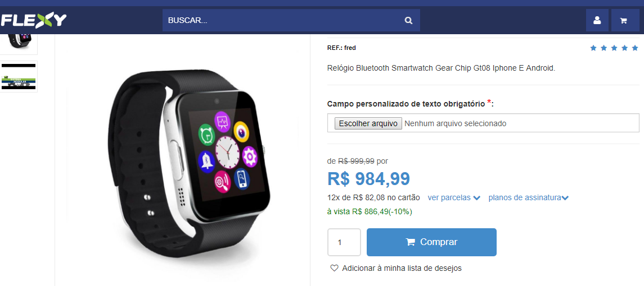Click the heart wishlist icon
644x286 pixels.
pyautogui.click(x=334, y=268)
